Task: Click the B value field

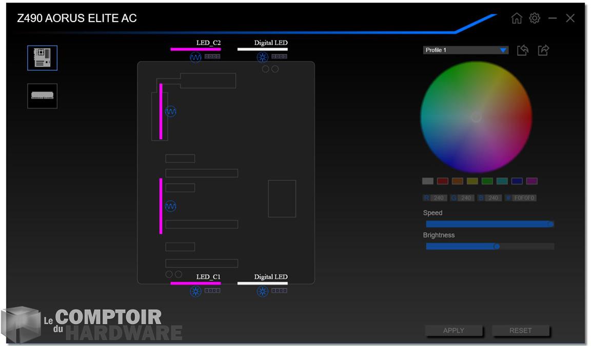Action: (494, 198)
